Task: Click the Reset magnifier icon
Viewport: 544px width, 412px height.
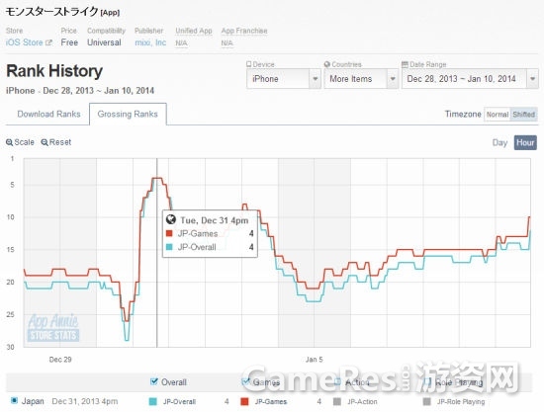Action: click(45, 142)
